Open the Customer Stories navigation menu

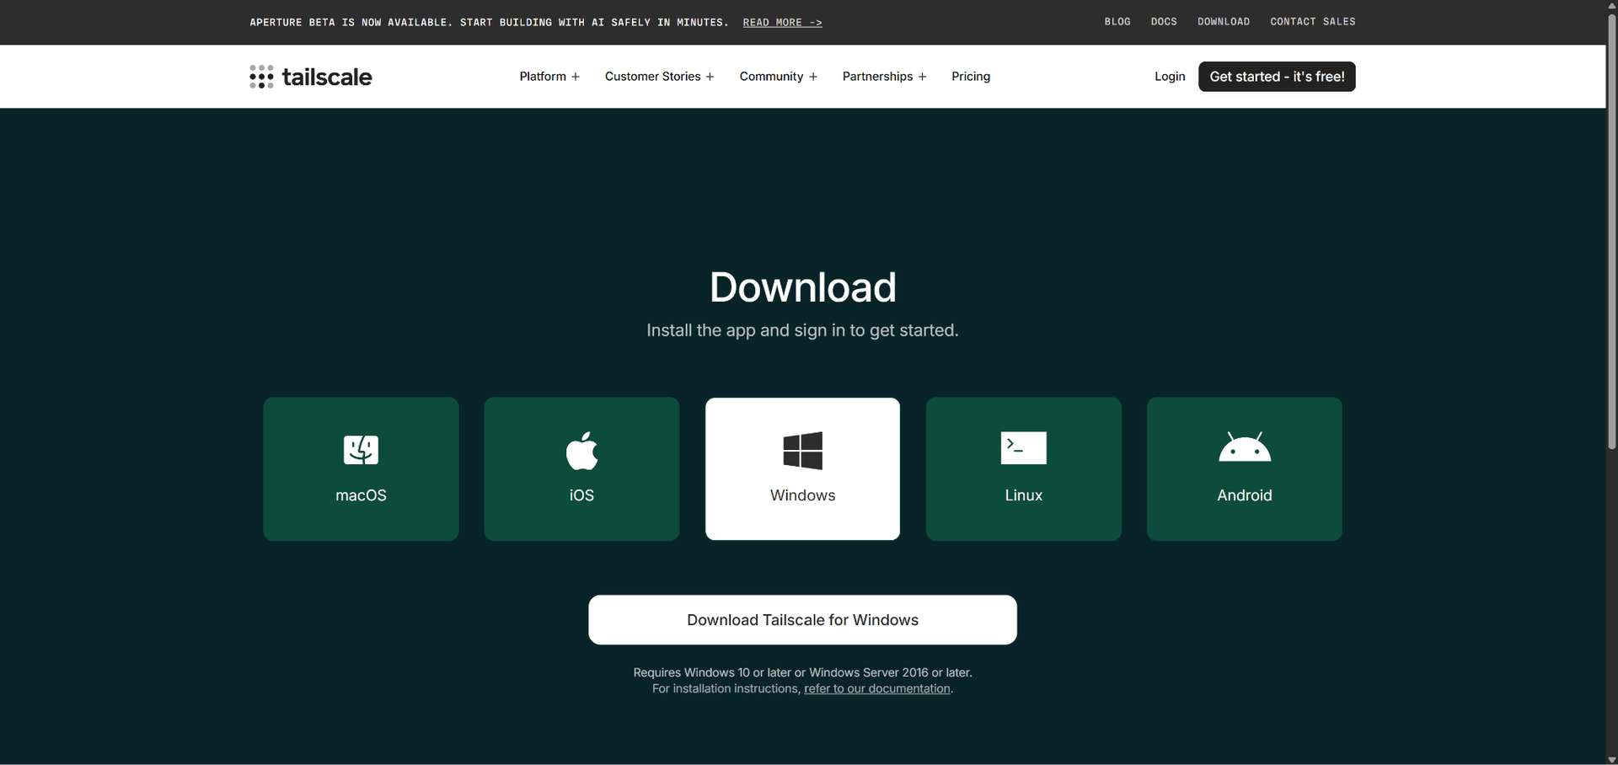660,77
